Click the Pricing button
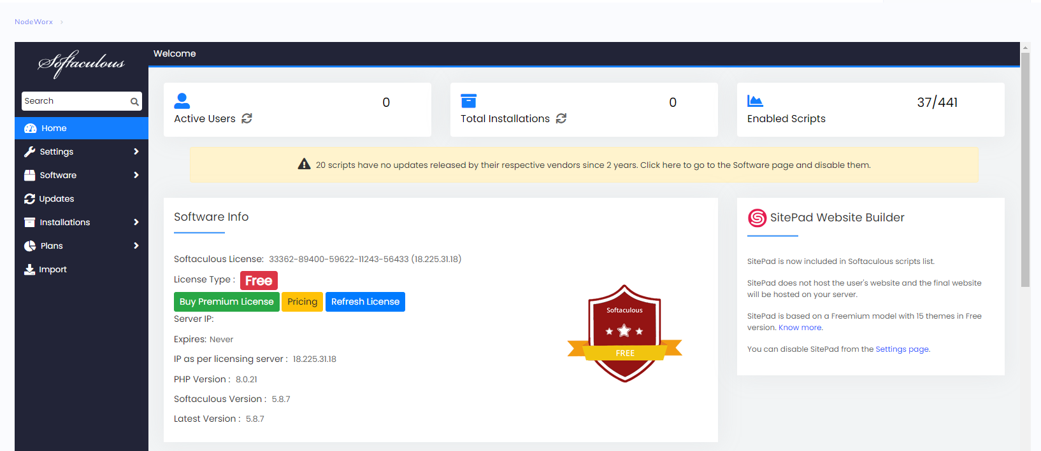 [x=303, y=302]
